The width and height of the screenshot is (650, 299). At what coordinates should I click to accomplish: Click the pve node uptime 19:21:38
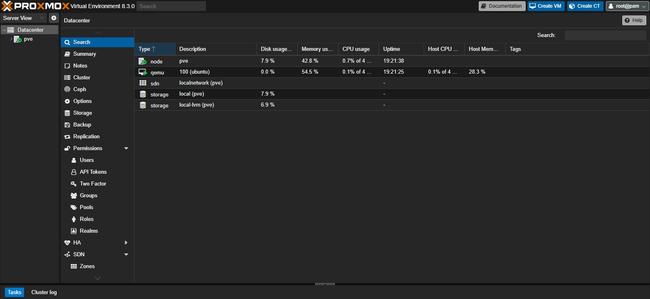[394, 61]
